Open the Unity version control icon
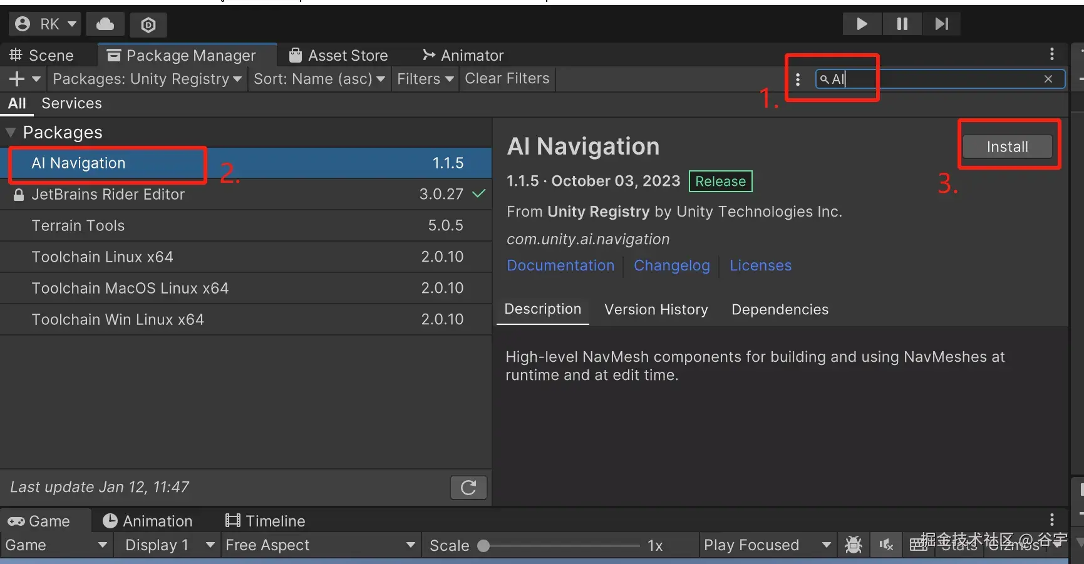The height and width of the screenshot is (564, 1084). [148, 24]
